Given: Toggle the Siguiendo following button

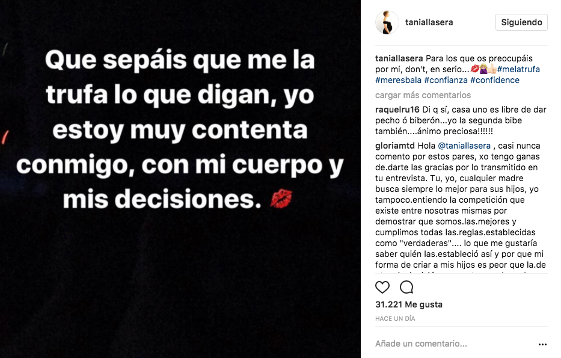Looking at the screenshot, I should (521, 22).
